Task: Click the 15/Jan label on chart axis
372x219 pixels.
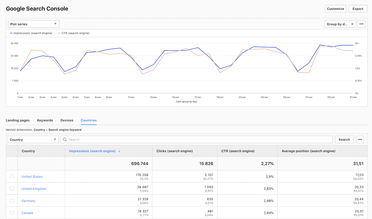Action: tap(175, 97)
